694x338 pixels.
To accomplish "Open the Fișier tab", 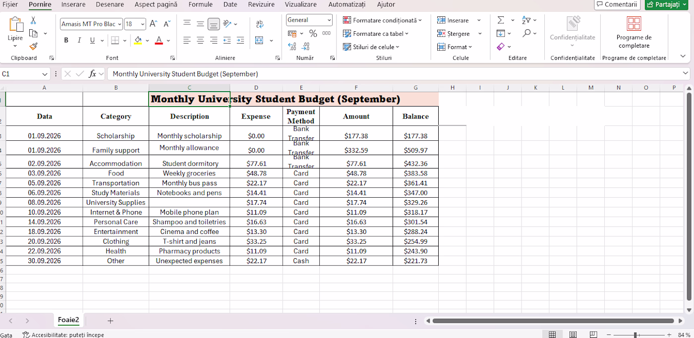I will (10, 4).
